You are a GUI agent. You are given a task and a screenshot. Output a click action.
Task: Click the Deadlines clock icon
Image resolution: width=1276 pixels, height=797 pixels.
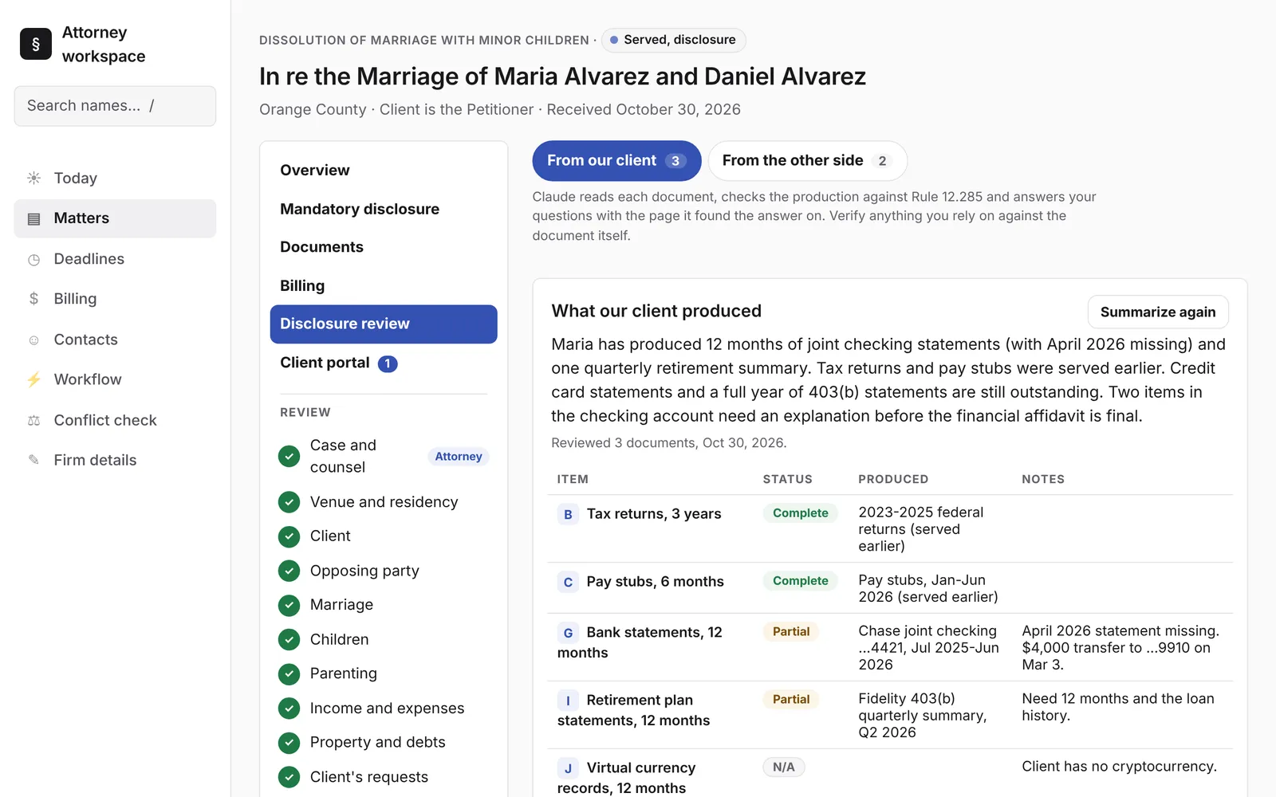[33, 259]
